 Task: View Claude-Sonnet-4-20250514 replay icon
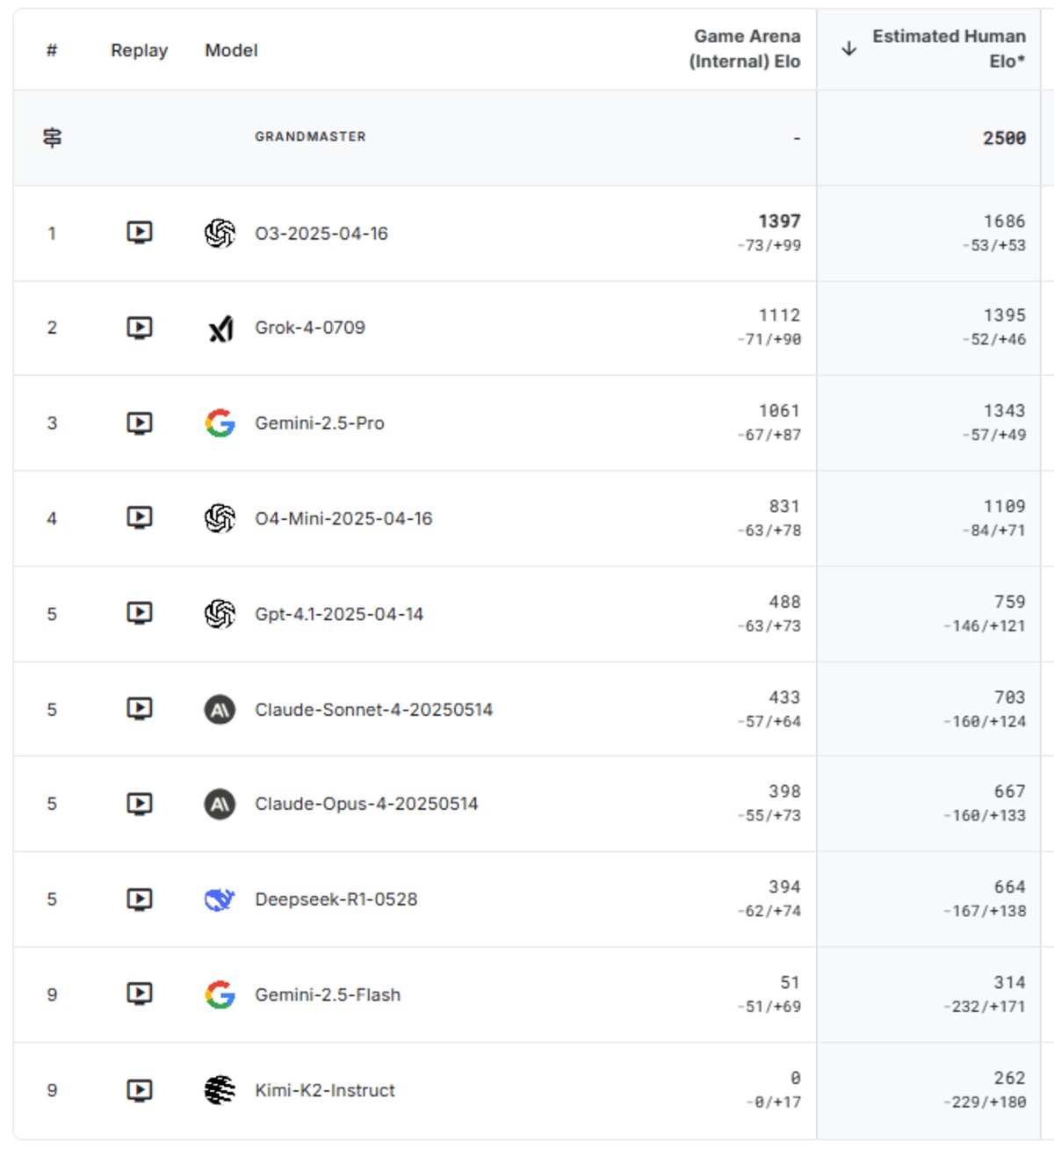pyautogui.click(x=139, y=709)
